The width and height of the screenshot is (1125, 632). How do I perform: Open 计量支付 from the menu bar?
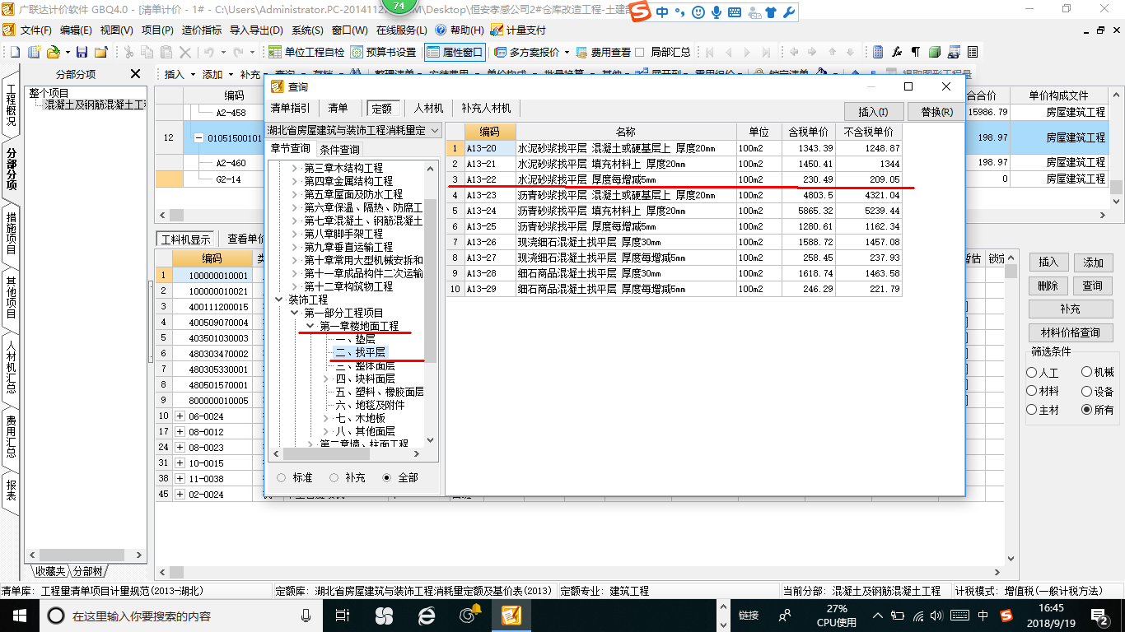point(518,30)
